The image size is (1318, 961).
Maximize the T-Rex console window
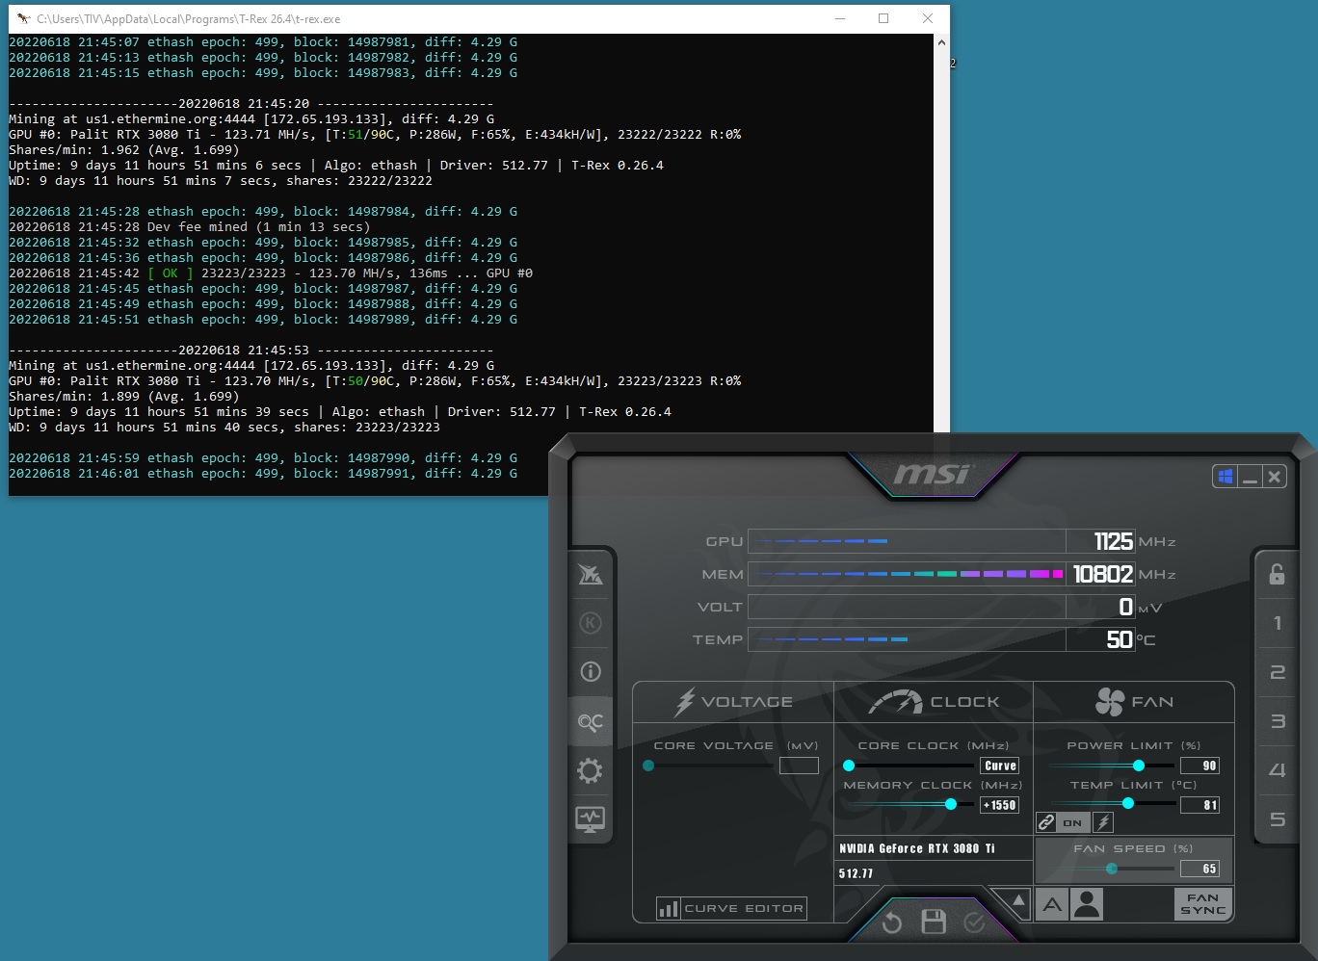tap(883, 18)
